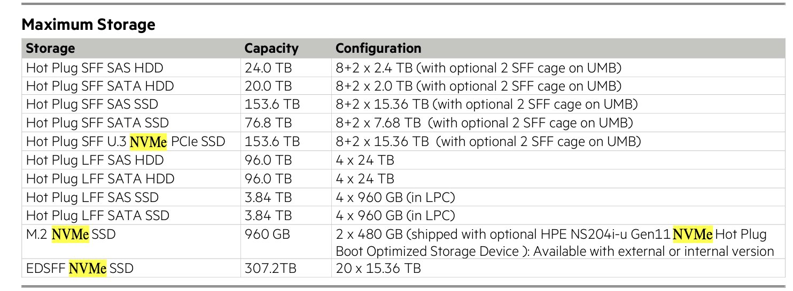Select the Hot Plug SFF SAS SSD row label
Image resolution: width=793 pixels, height=291 pixels.
pyautogui.click(x=92, y=104)
